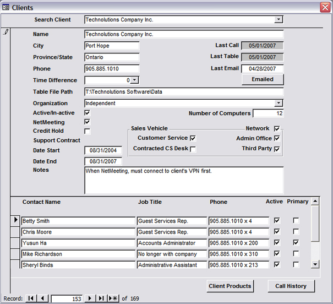
Task: Open the Search Client dropdown
Action: (279, 19)
